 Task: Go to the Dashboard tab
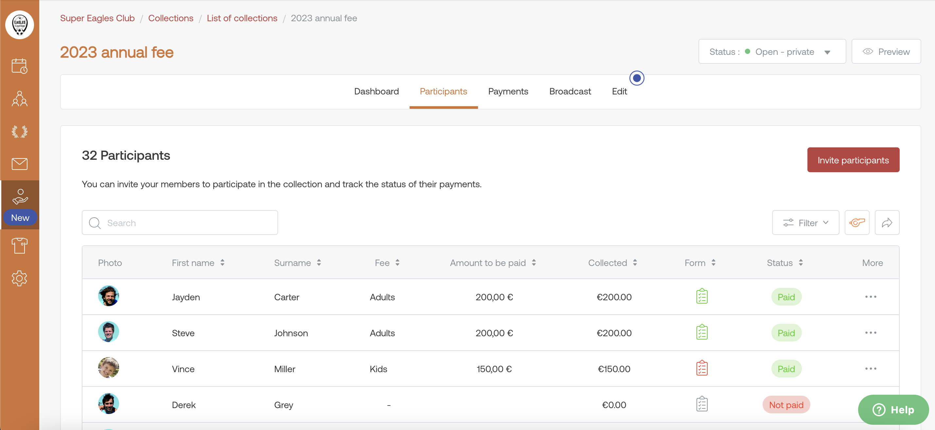(x=376, y=91)
